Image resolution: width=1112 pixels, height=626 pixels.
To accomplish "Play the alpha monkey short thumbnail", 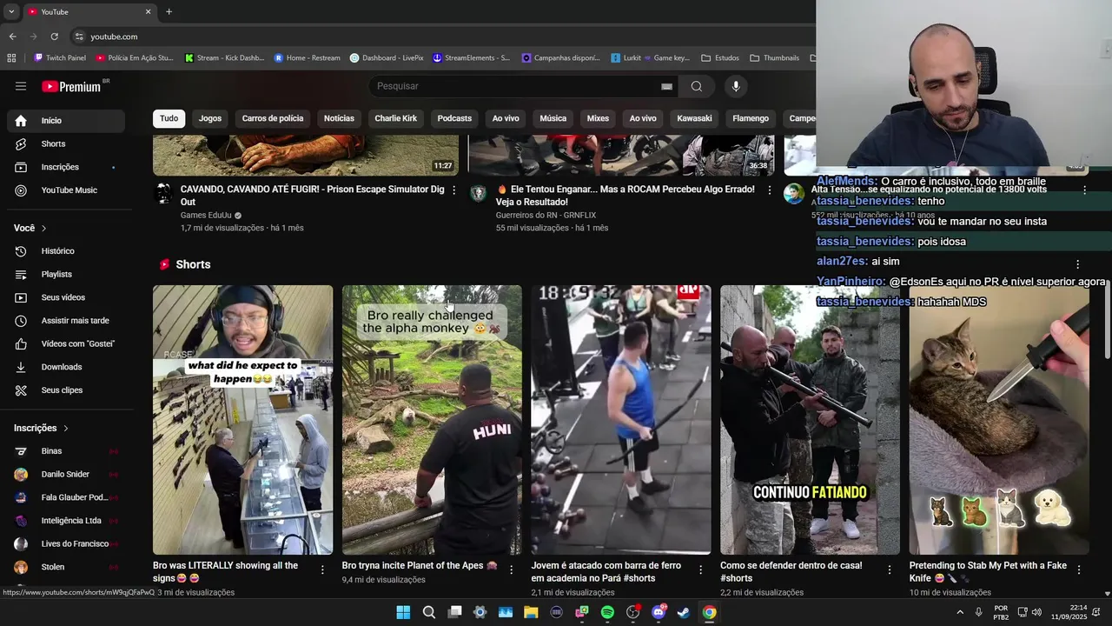I will (432, 420).
